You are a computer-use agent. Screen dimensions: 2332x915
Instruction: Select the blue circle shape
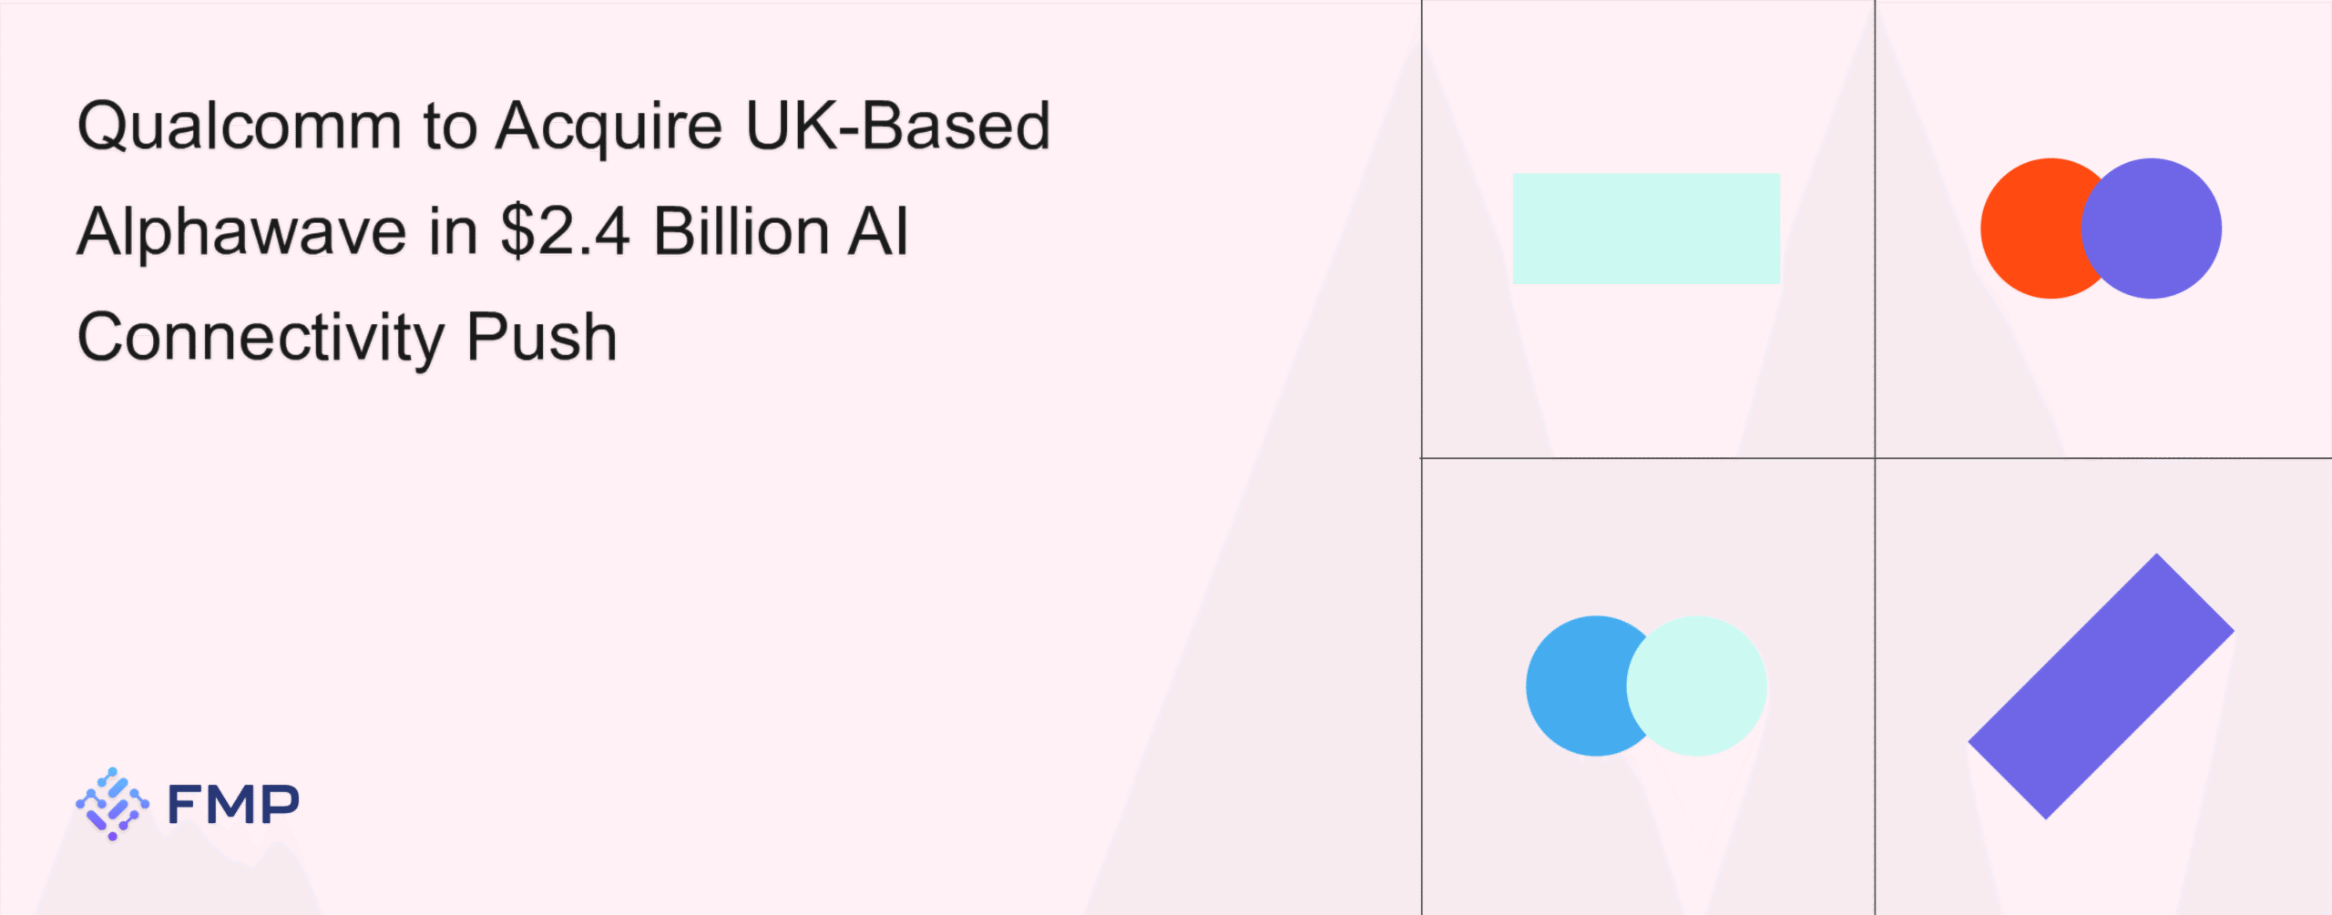tap(1572, 686)
